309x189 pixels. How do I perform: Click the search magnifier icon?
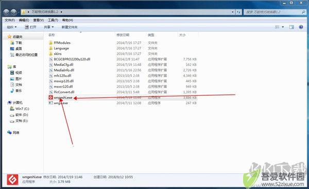303,12
